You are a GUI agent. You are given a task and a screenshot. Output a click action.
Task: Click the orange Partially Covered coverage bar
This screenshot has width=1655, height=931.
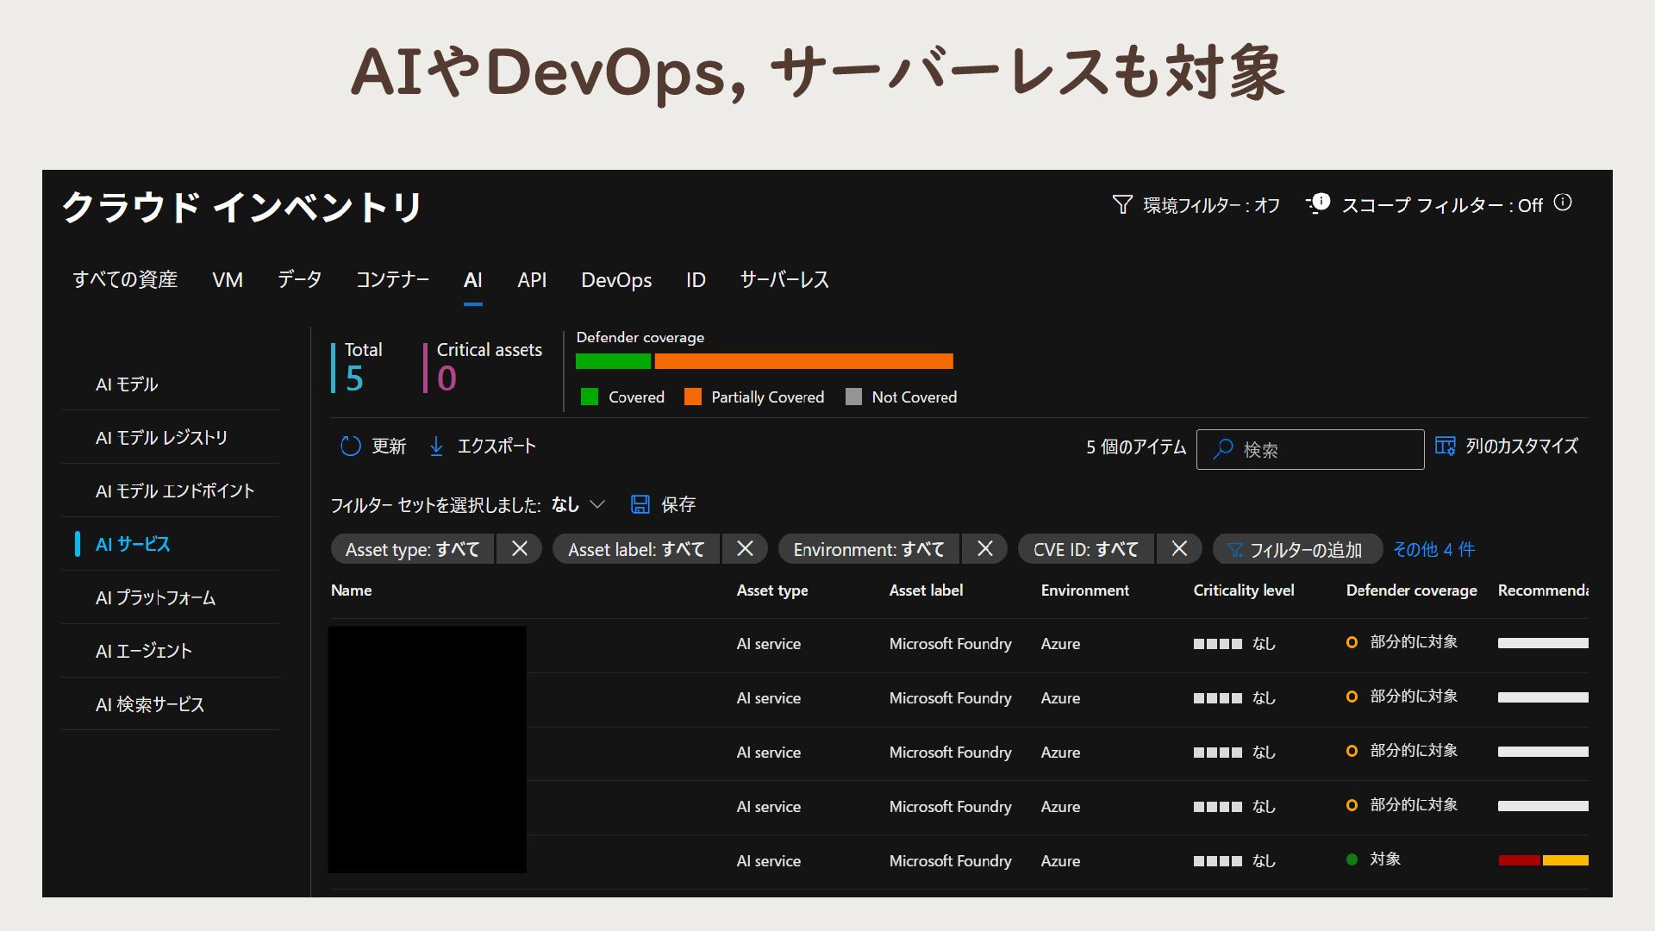803,361
